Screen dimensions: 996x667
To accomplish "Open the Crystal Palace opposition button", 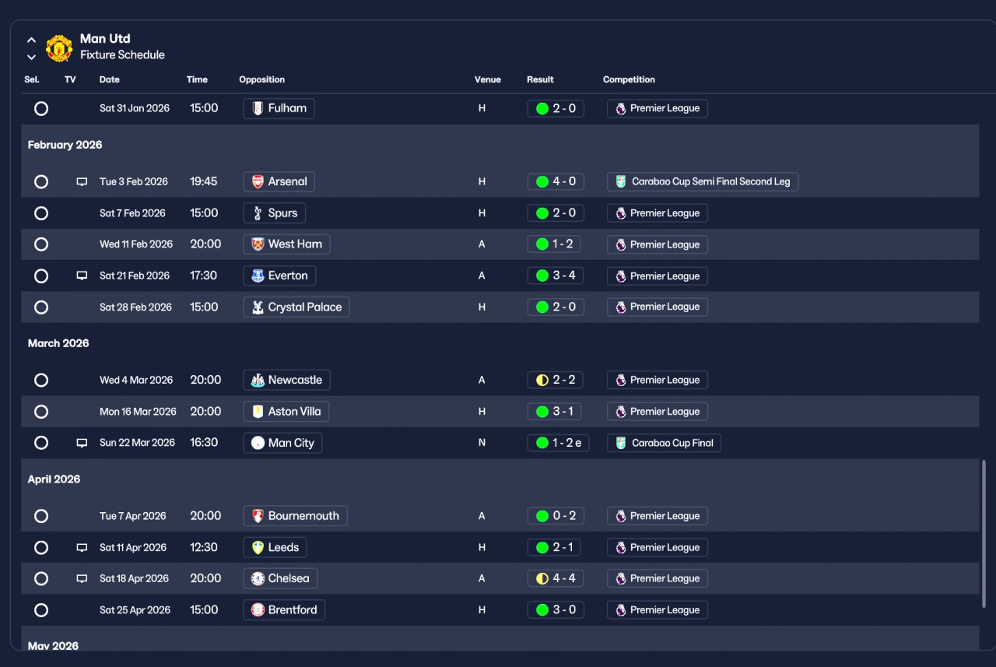I will coord(296,307).
